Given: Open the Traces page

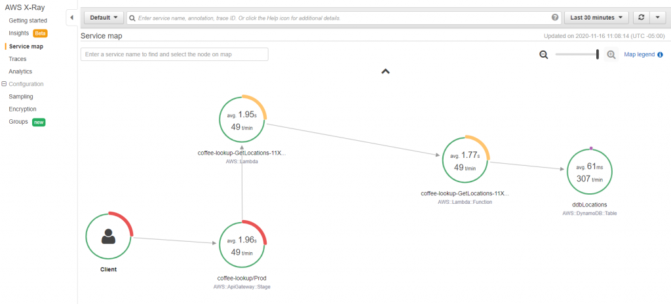Looking at the screenshot, I should point(18,59).
